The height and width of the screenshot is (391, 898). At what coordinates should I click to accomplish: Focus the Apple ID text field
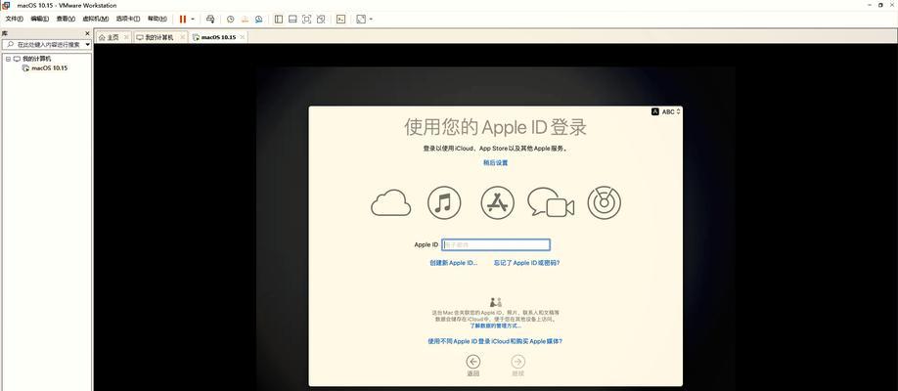(496, 245)
